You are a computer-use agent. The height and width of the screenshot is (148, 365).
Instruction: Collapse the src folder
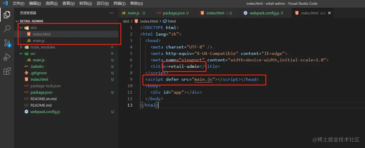pos(21,53)
